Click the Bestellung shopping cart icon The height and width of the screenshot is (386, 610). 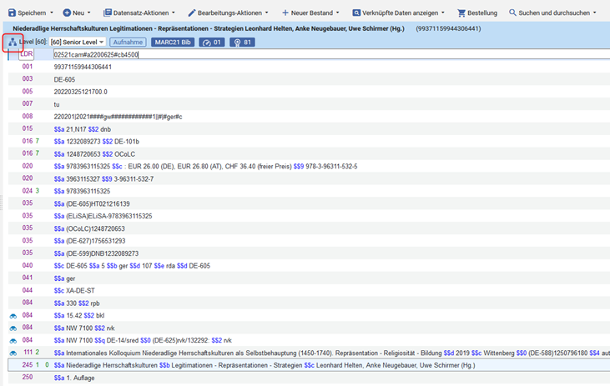[461, 13]
